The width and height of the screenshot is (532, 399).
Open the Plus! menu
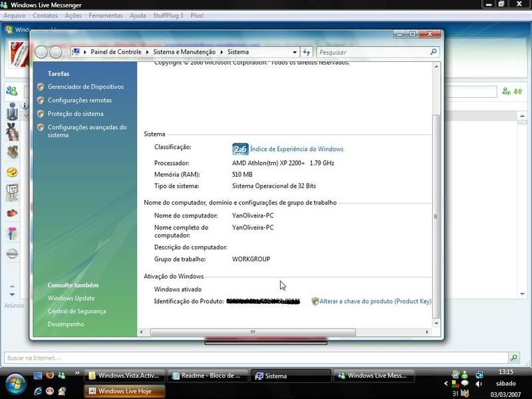tap(197, 15)
